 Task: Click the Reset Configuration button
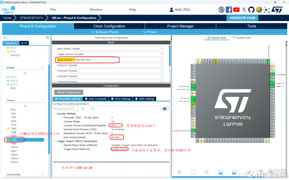(x=69, y=92)
